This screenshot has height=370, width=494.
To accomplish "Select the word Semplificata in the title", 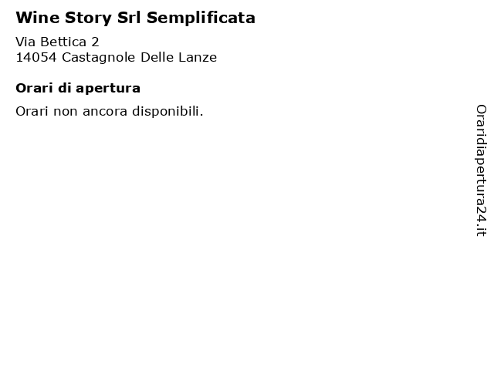I will click(x=201, y=18).
